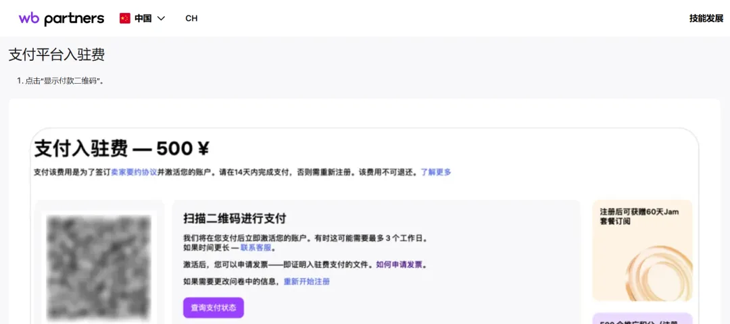Click the 重新开始注册 link
730x324 pixels.
pyautogui.click(x=307, y=281)
